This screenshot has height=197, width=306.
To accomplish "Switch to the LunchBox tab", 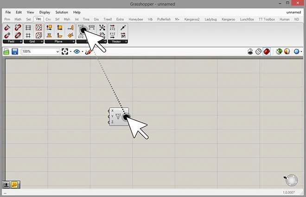I will [x=247, y=19].
